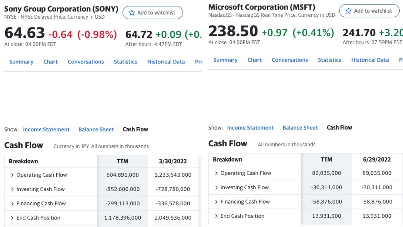The width and height of the screenshot is (403, 227).
Task: Select Microsoft 6/29/2022 column header
Action: (x=377, y=159)
